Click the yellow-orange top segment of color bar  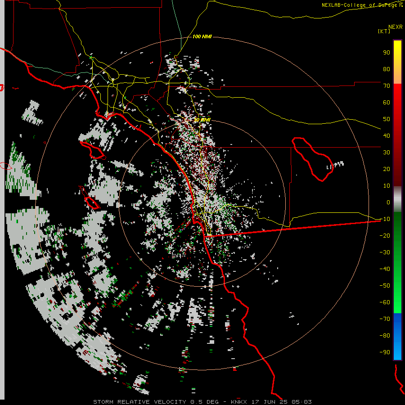(x=397, y=62)
